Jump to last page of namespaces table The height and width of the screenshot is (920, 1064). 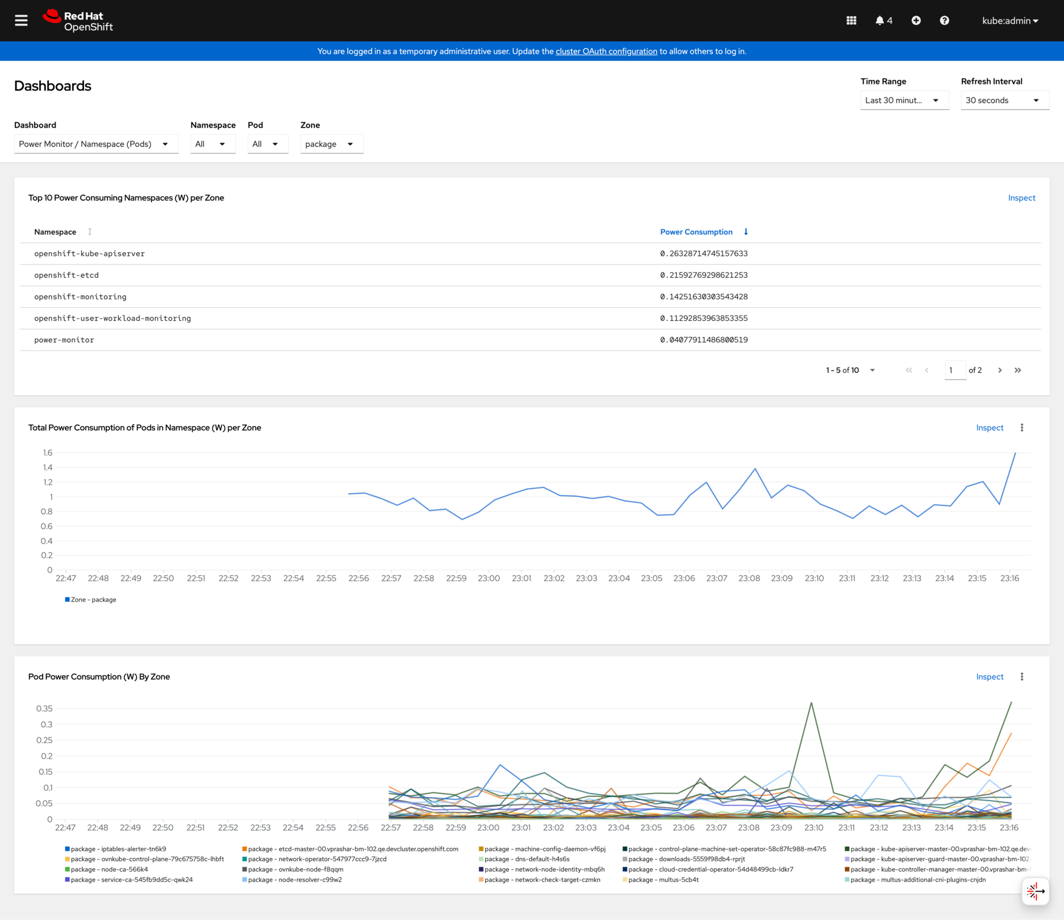(1018, 370)
